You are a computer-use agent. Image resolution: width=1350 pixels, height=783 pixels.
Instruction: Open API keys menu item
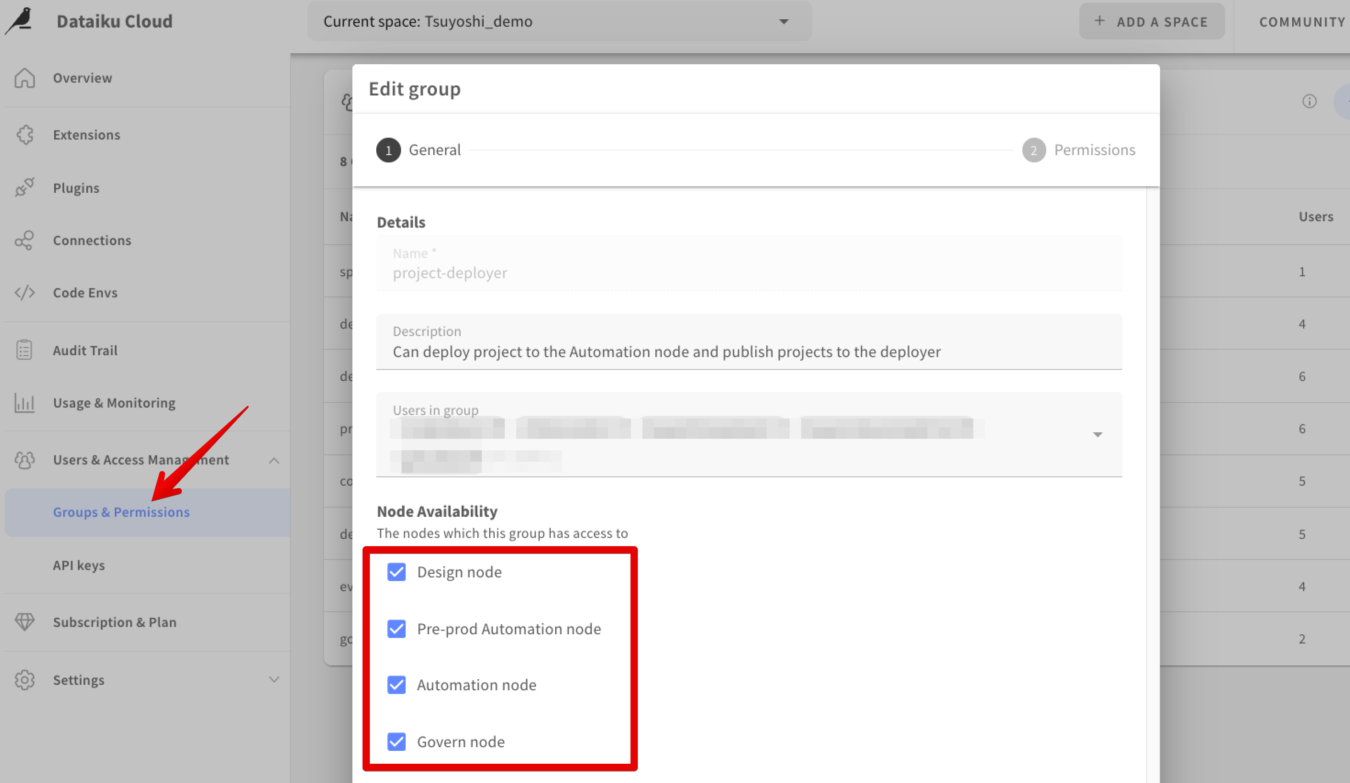(79, 565)
